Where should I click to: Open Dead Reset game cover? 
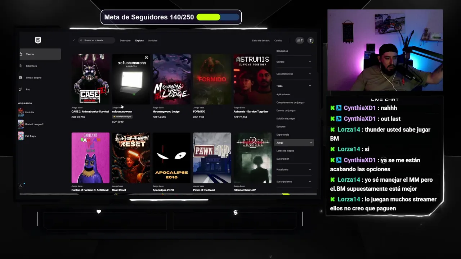[131, 158]
